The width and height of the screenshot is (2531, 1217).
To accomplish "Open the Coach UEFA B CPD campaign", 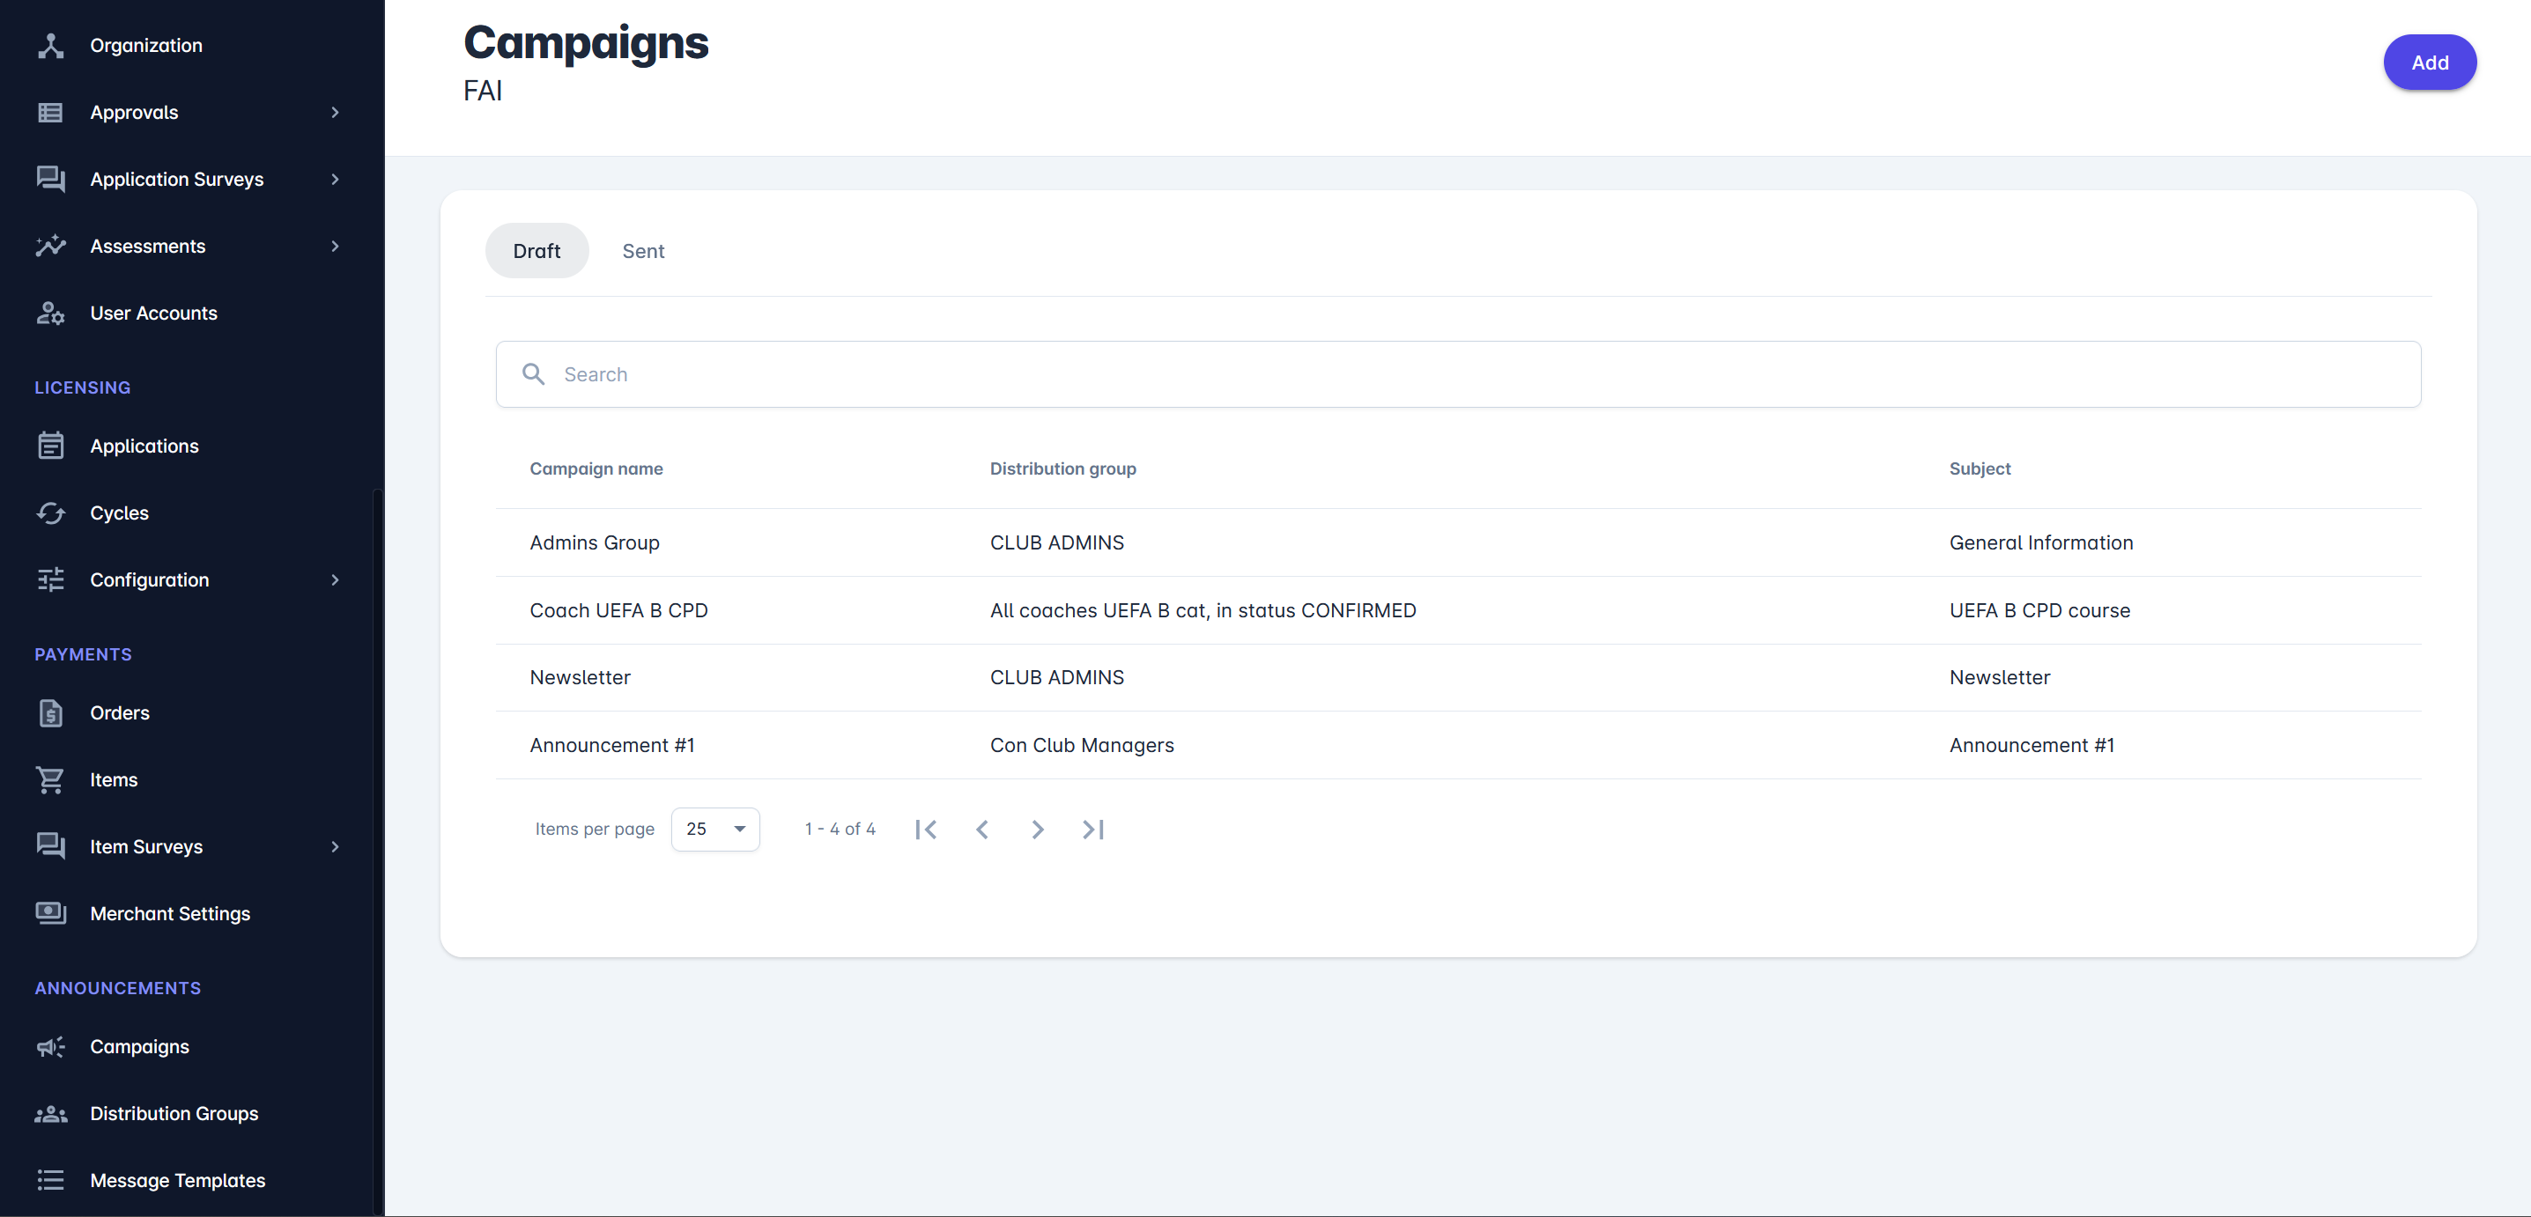I will pos(618,611).
